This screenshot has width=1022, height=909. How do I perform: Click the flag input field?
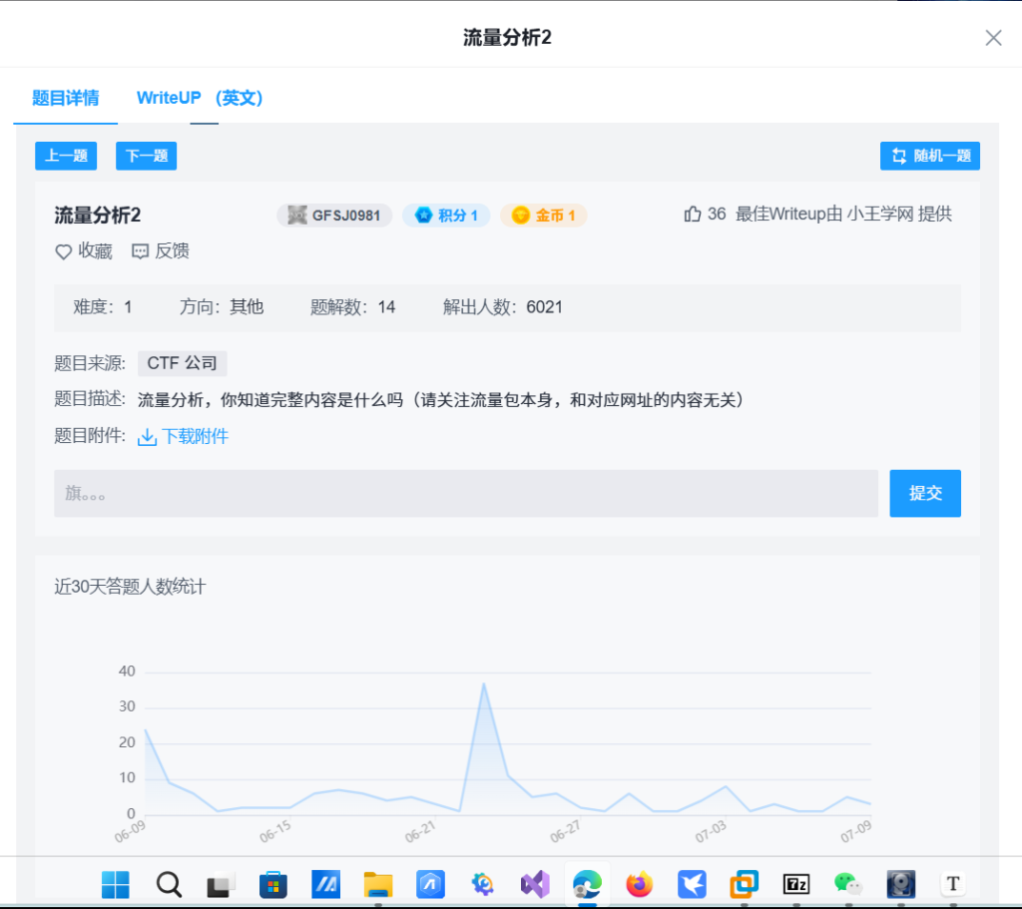[465, 494]
